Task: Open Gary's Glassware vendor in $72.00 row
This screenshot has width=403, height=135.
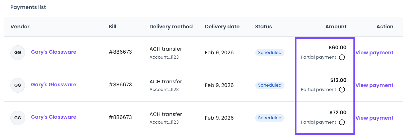Action: pyautogui.click(x=54, y=117)
